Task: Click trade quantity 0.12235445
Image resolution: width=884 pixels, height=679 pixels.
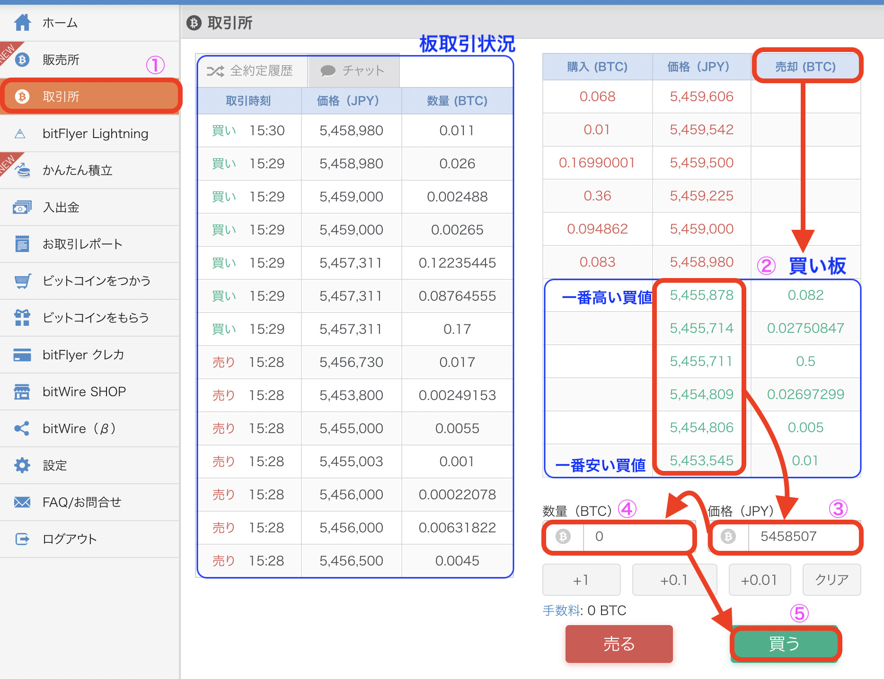Action: (457, 263)
